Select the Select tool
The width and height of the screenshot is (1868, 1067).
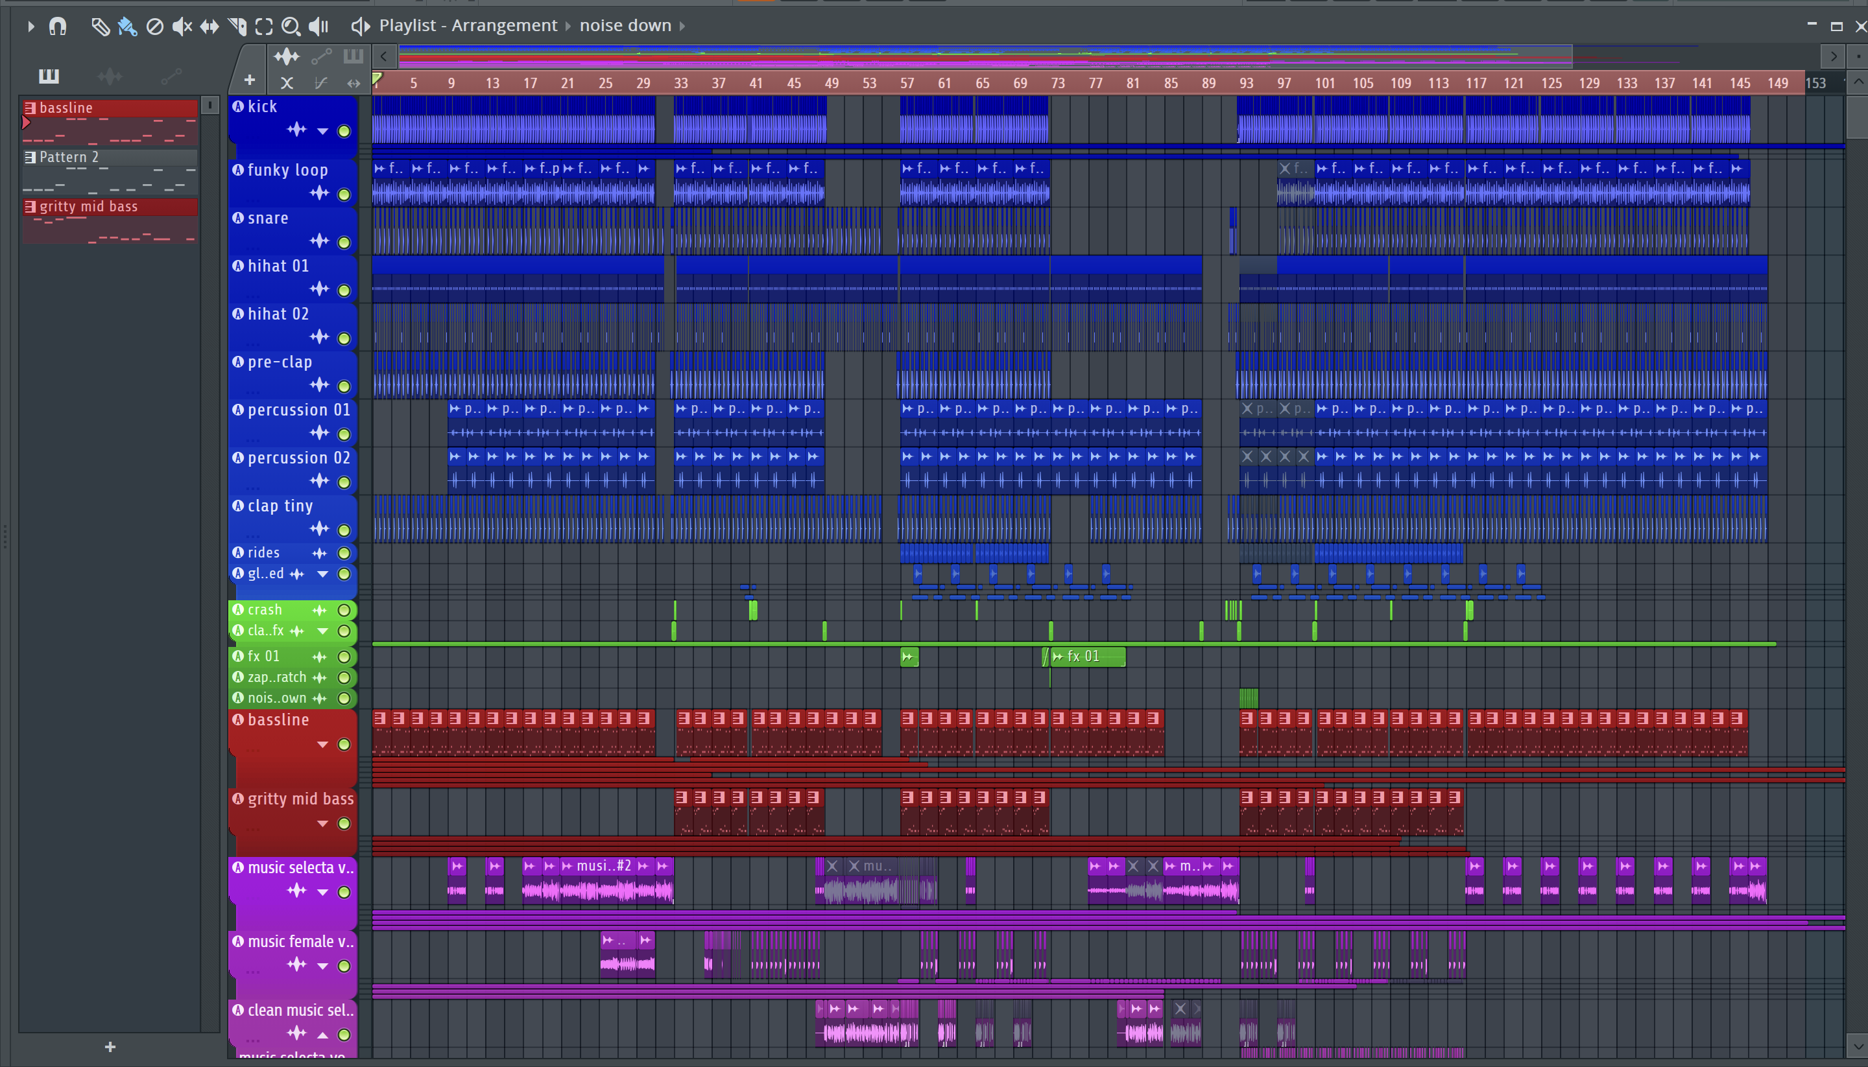264,27
